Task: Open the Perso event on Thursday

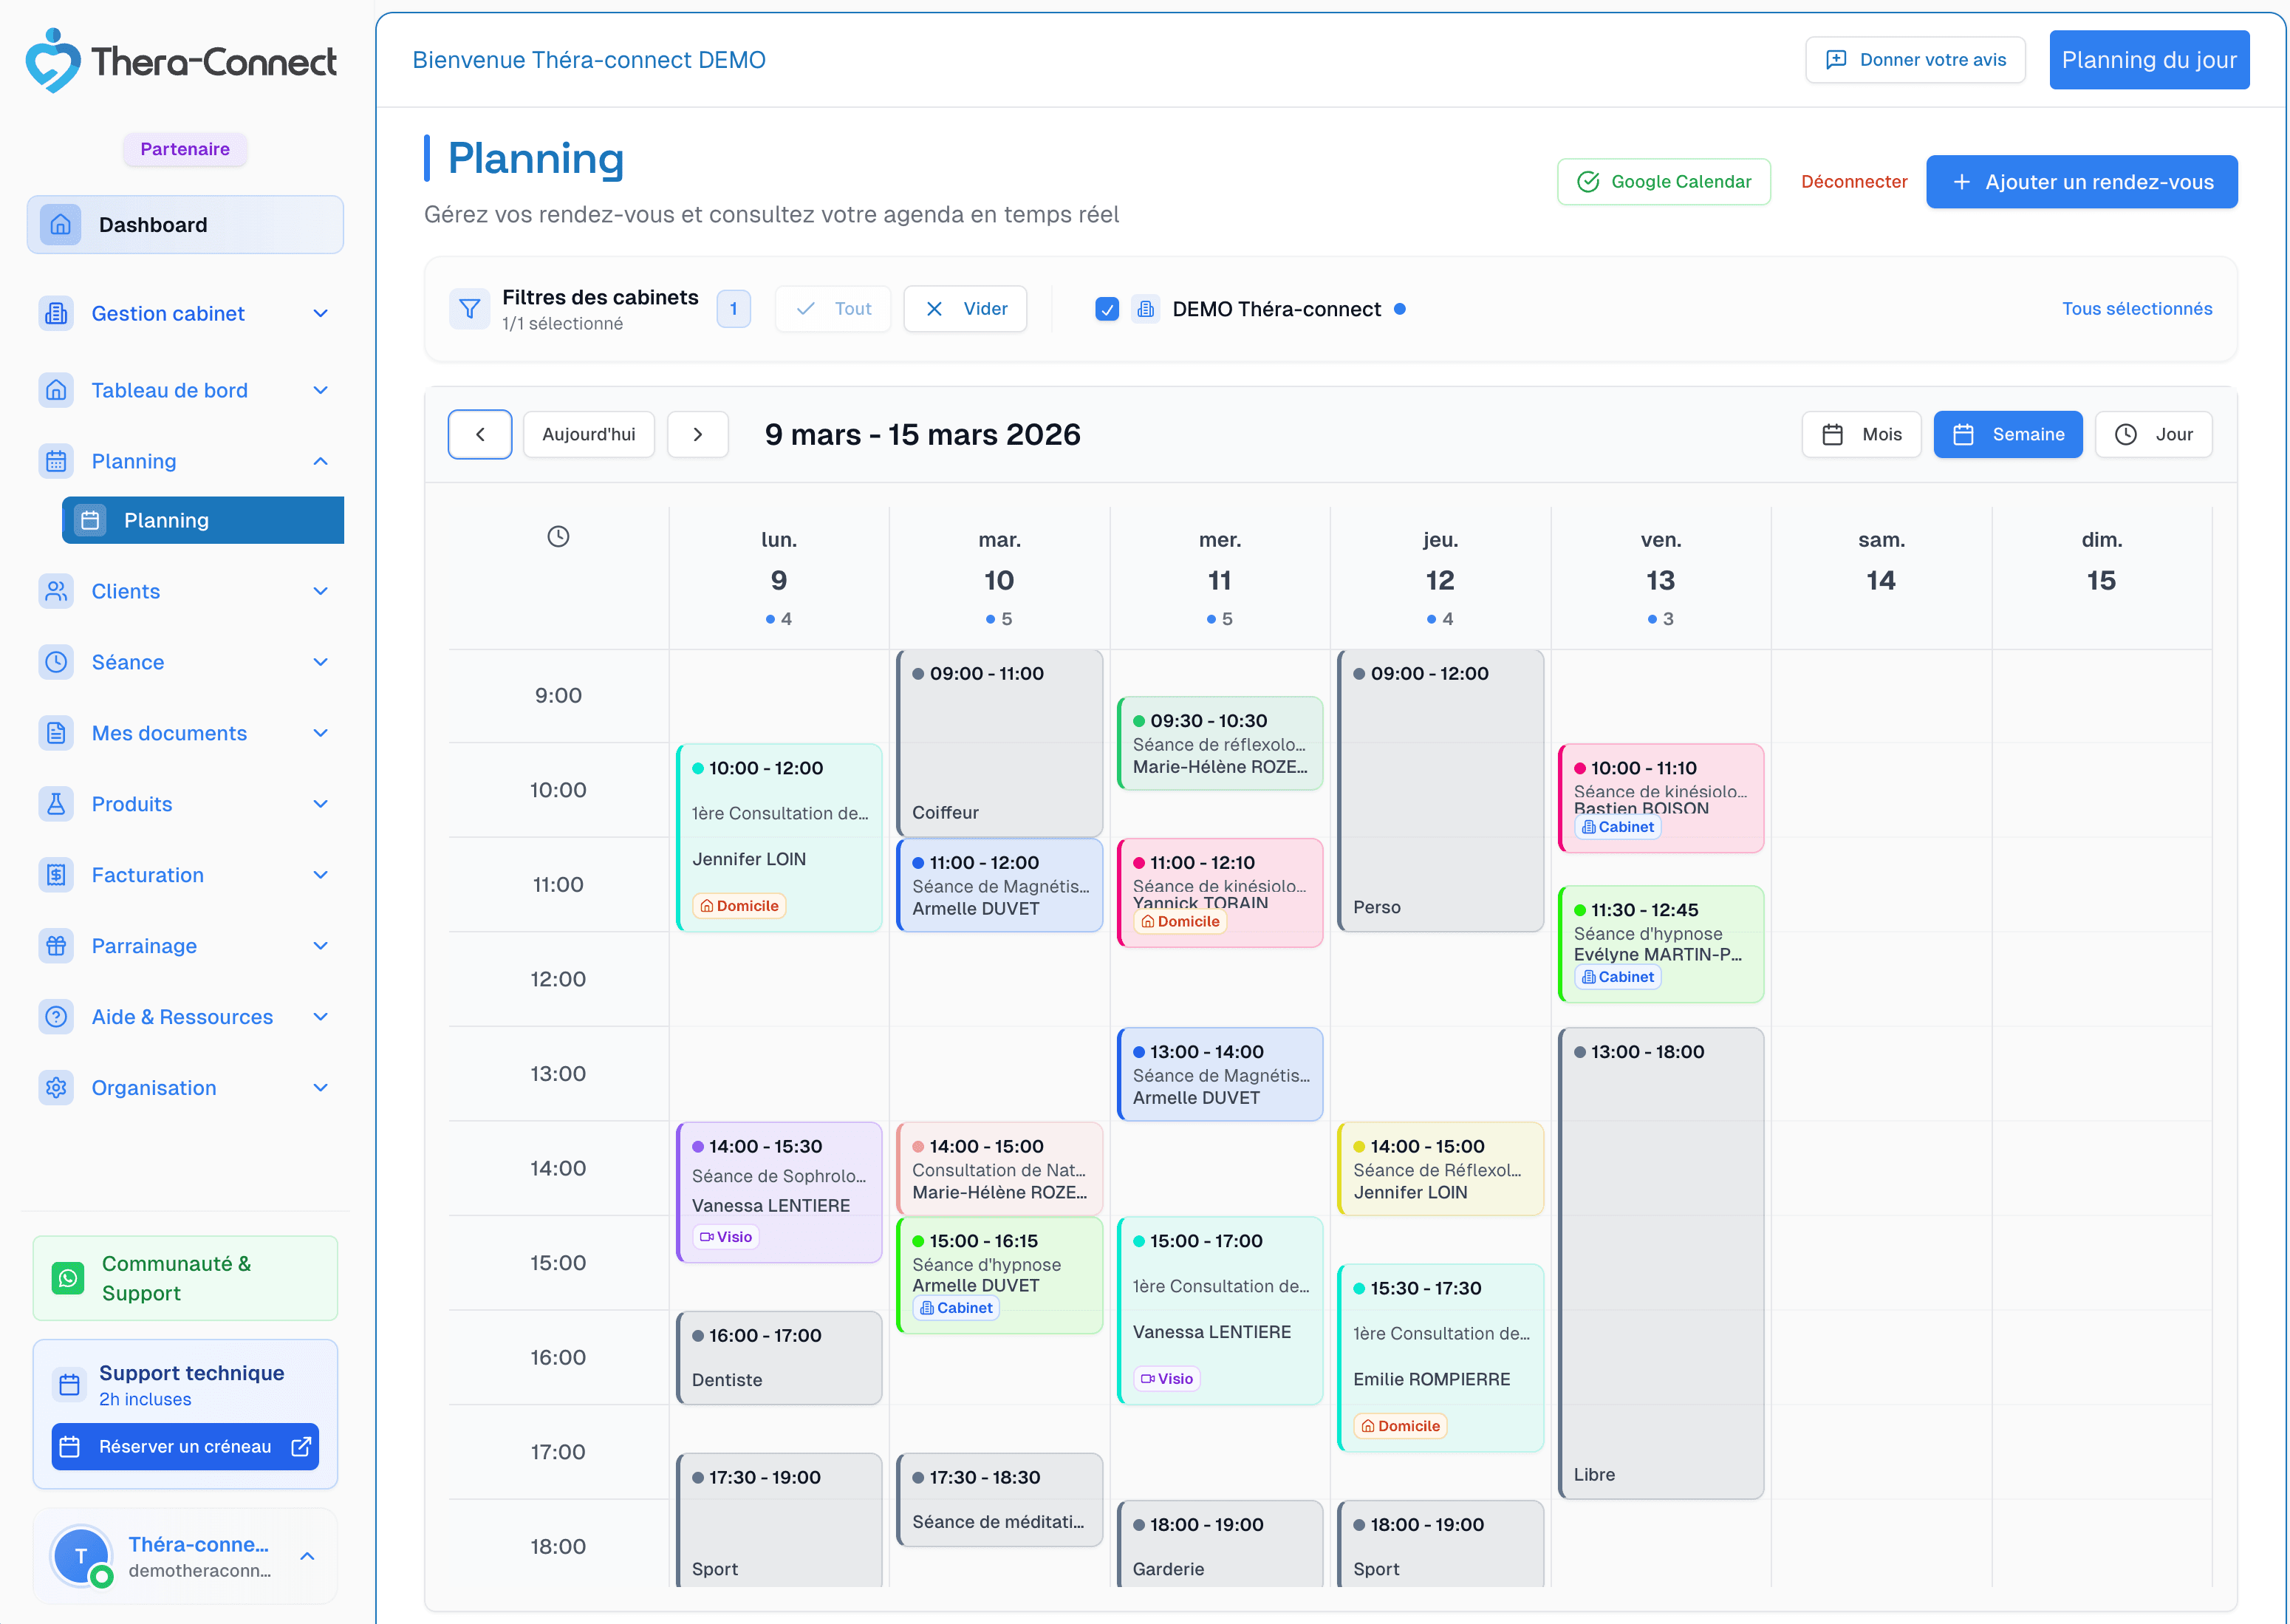Action: 1439,790
